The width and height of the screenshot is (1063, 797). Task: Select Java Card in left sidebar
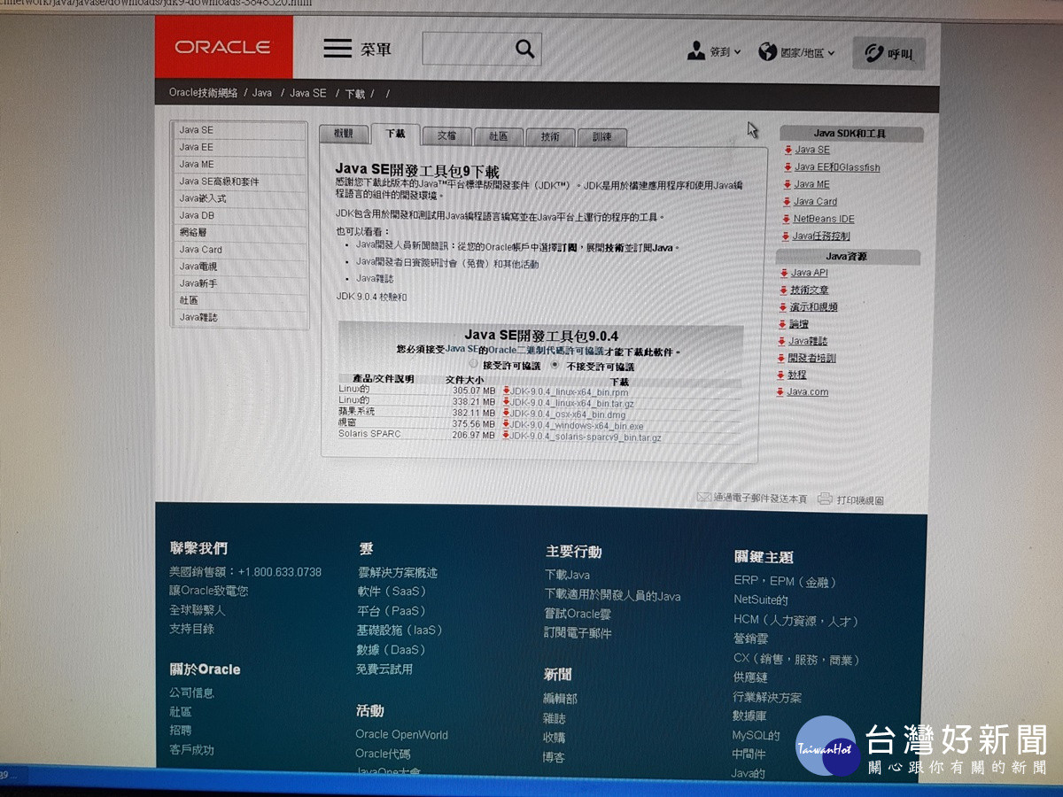pyautogui.click(x=200, y=250)
